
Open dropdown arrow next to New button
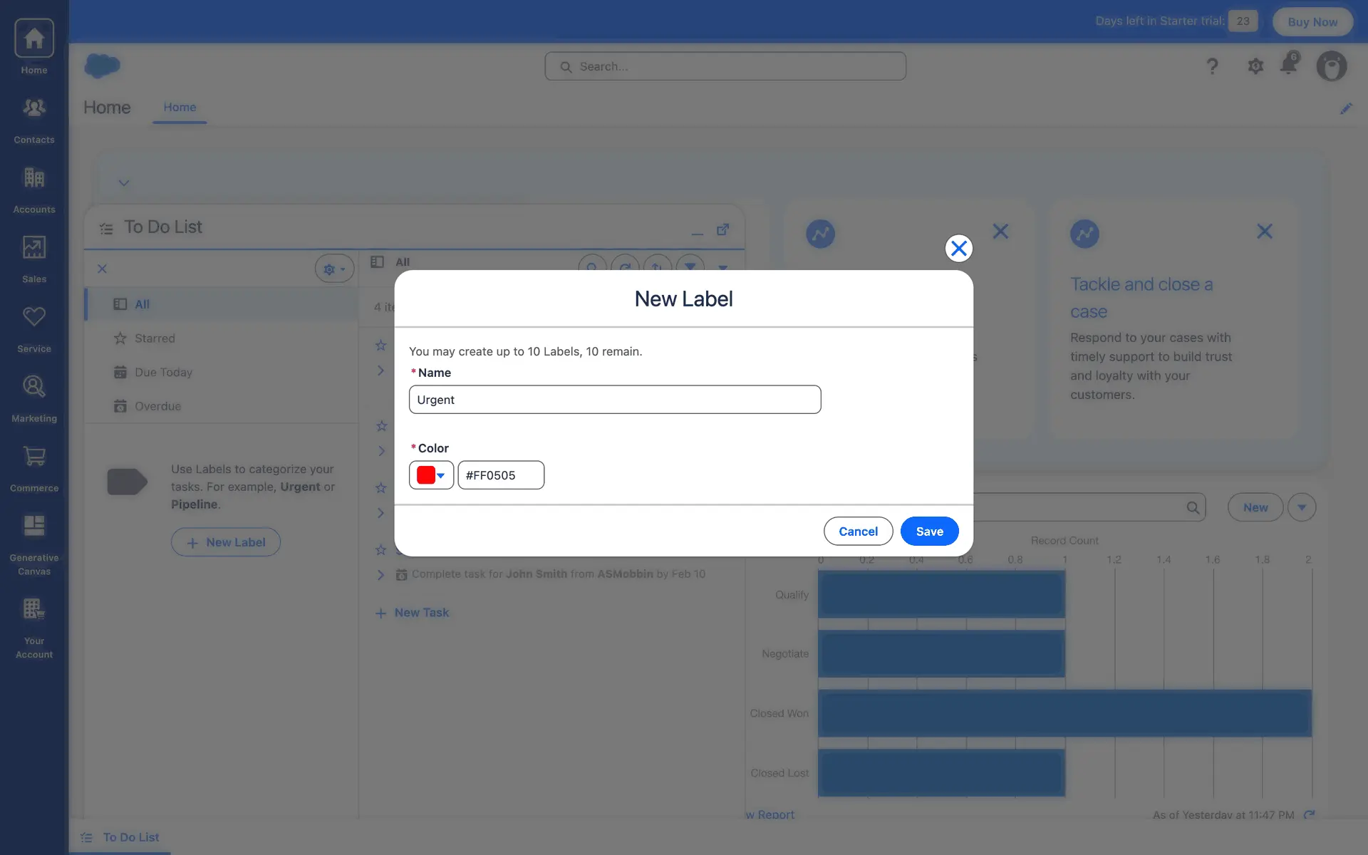coord(1302,507)
